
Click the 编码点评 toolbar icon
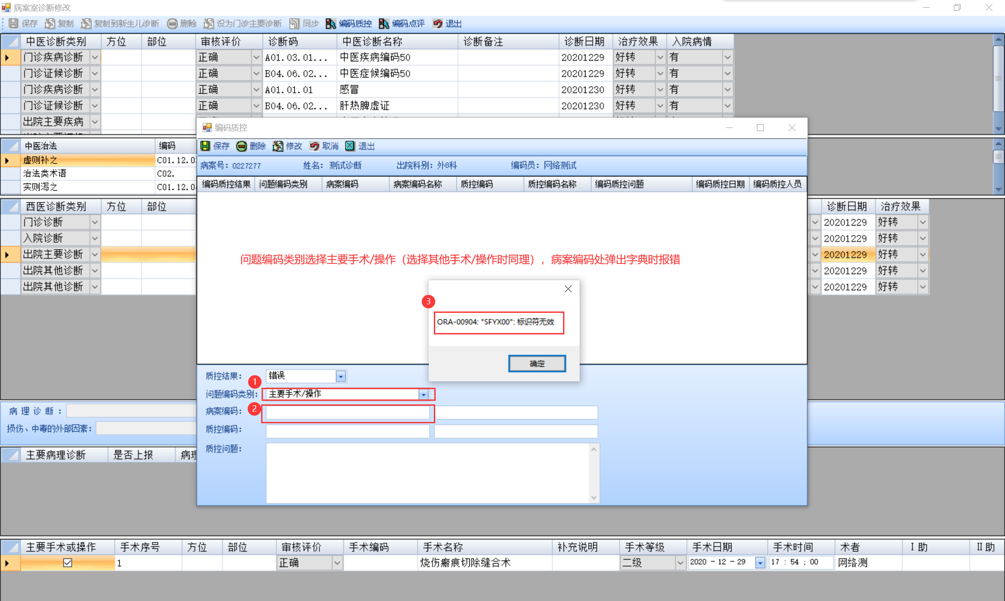coord(384,24)
